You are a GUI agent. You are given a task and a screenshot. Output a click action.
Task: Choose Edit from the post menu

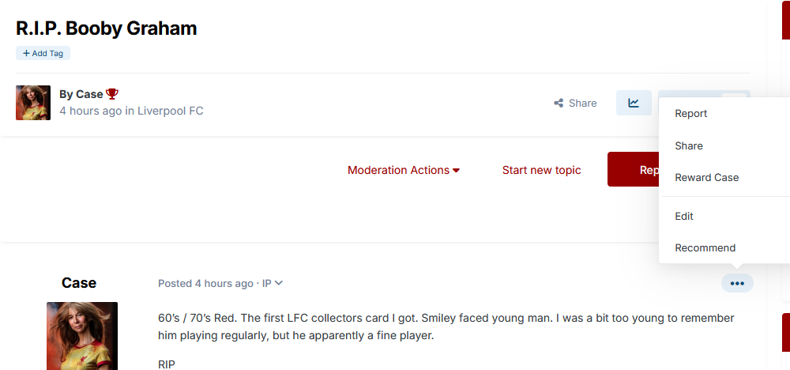tap(684, 216)
